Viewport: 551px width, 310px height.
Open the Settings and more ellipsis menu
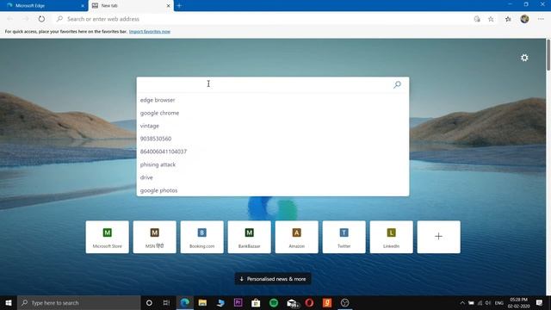point(541,19)
